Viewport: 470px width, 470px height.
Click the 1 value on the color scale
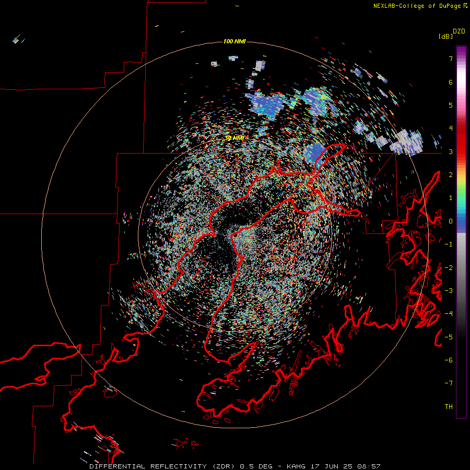pyautogui.click(x=451, y=198)
